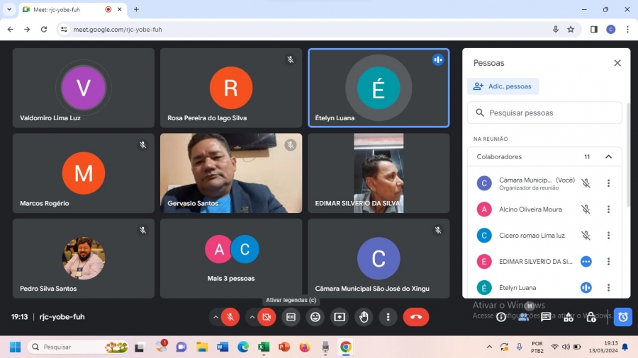
Task: Open the three-dot more options menu in call bar
Action: coord(388,317)
